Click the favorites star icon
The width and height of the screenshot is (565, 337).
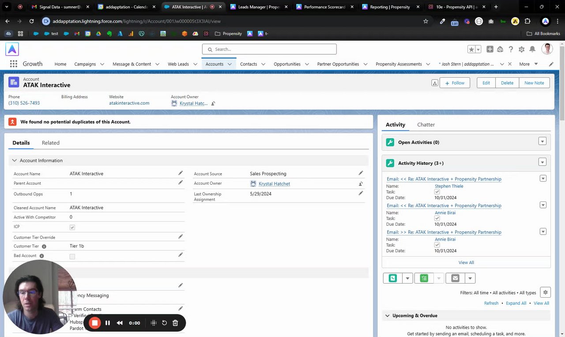click(x=471, y=49)
